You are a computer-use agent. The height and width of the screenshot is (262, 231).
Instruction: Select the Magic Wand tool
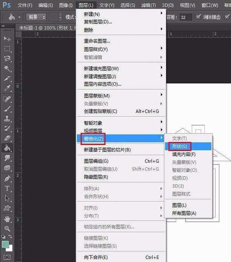[7, 69]
